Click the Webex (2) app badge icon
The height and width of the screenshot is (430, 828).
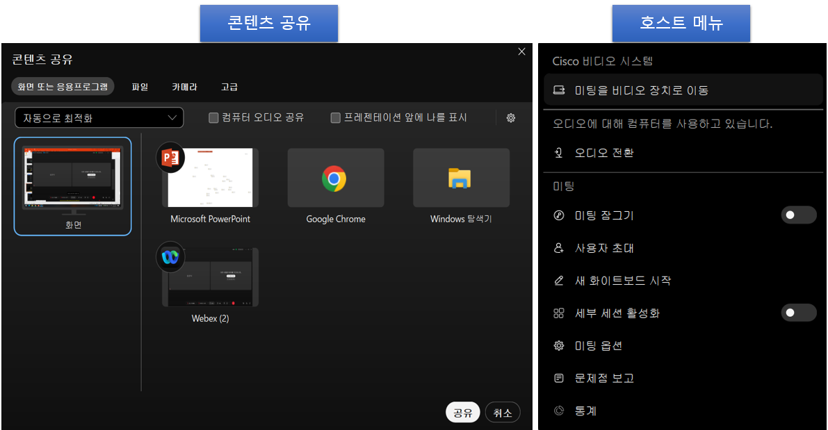(171, 257)
